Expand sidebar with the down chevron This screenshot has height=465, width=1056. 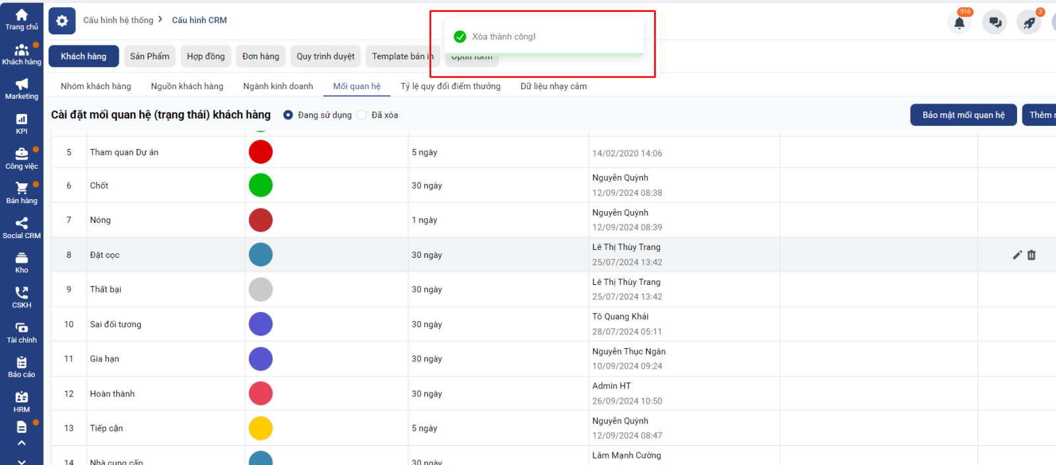21,461
